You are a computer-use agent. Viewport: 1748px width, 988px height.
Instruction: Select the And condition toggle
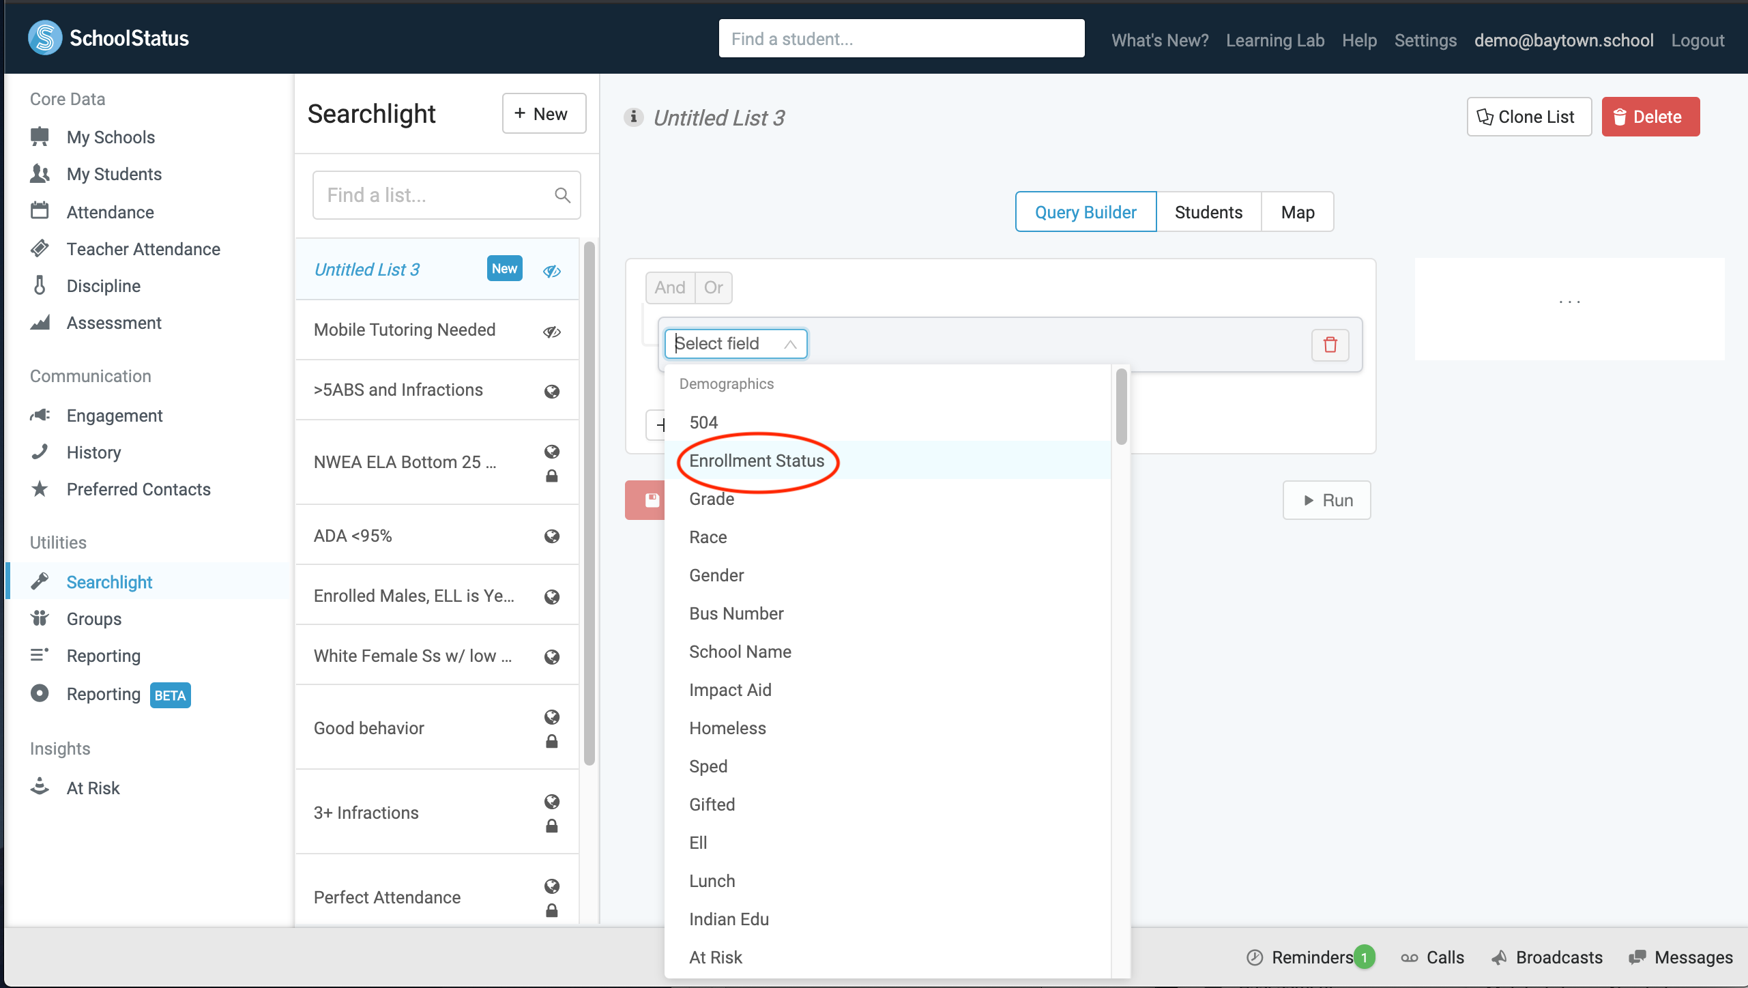(x=670, y=287)
